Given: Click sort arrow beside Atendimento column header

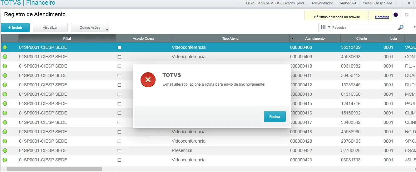Looking at the screenshot, I should [292, 39].
